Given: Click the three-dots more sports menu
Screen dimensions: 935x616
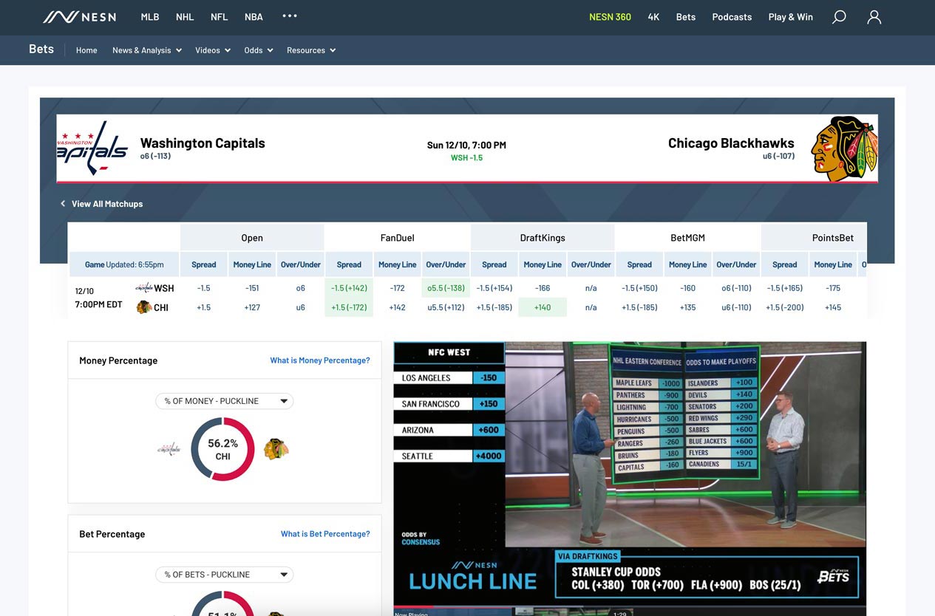Looking at the screenshot, I should click(289, 16).
